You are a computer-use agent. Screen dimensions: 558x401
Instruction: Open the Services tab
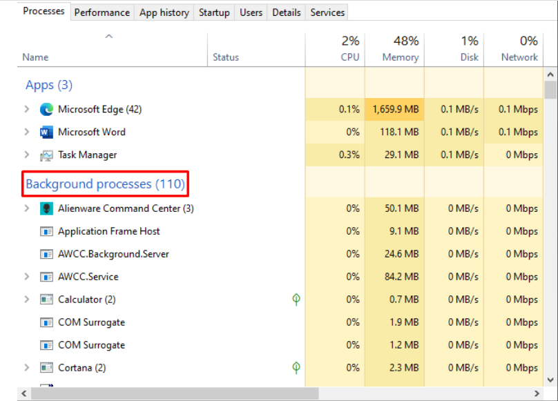tap(327, 13)
